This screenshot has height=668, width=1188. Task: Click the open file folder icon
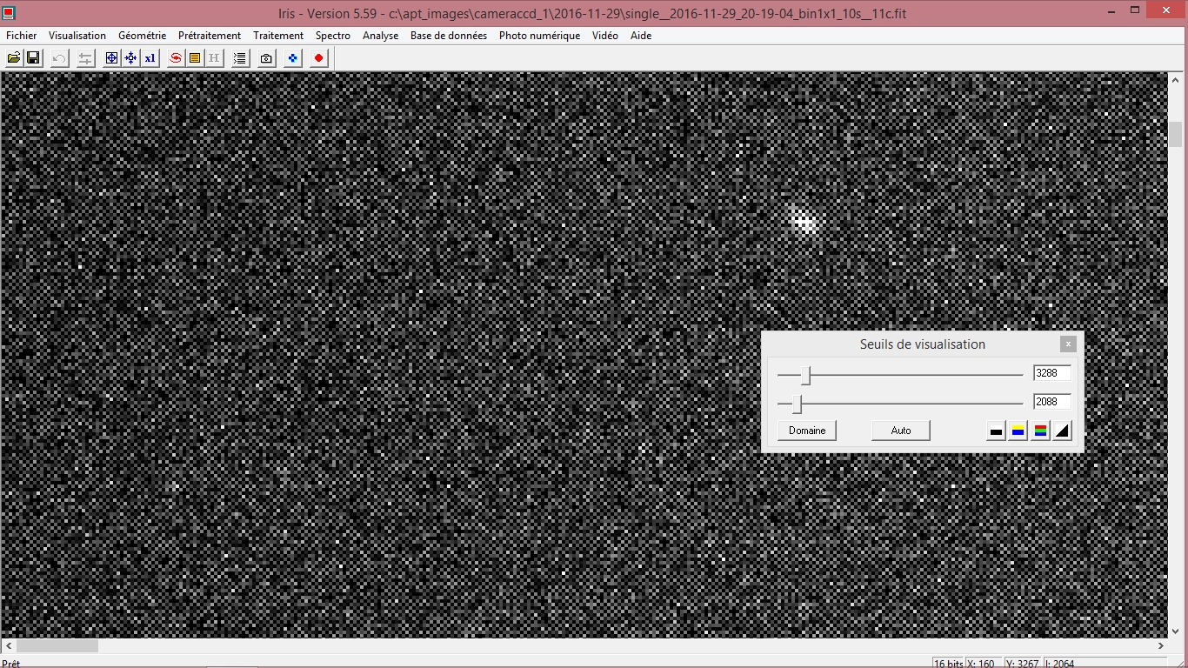pos(14,58)
